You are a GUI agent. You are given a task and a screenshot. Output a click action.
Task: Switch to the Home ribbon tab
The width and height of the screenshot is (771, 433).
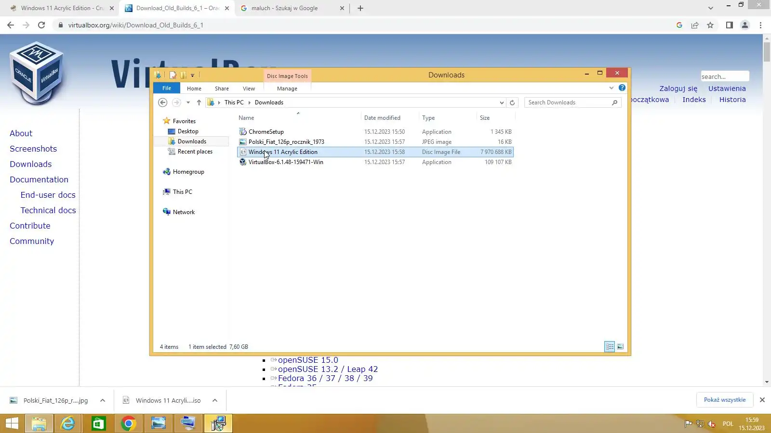coord(194,89)
